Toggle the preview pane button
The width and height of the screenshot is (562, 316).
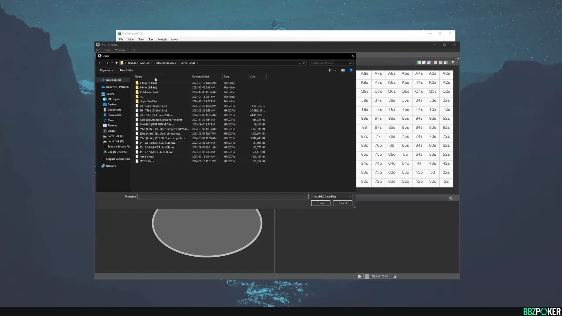[x=343, y=70]
